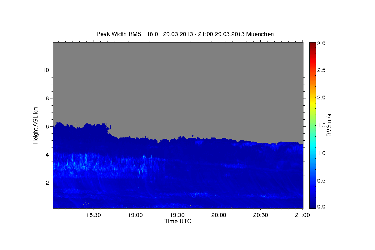Click the 19:30 time tick label

177,215
